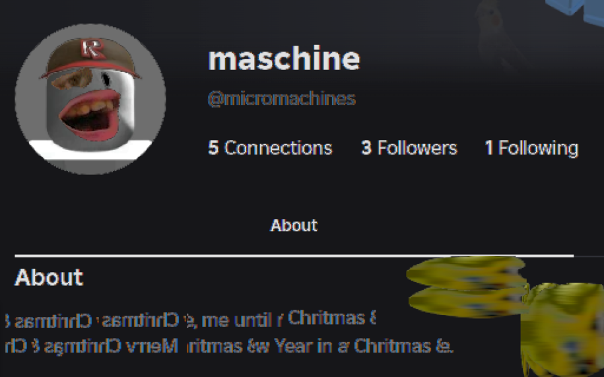The height and width of the screenshot is (377, 604).
Task: Click the About section heading
Action: click(x=49, y=277)
